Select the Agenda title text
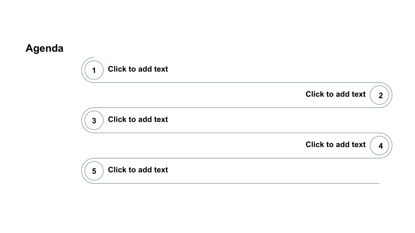Image resolution: width=415 pixels, height=233 pixels. pyautogui.click(x=44, y=49)
